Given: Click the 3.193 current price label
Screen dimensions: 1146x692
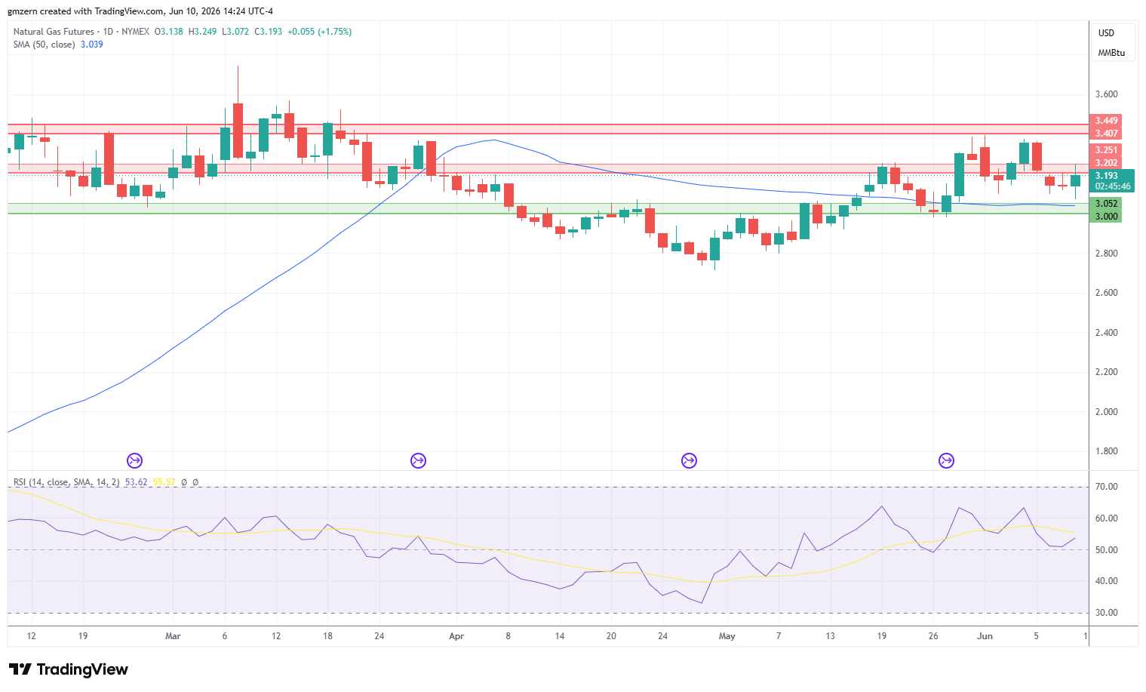Looking at the screenshot, I should (1107, 176).
